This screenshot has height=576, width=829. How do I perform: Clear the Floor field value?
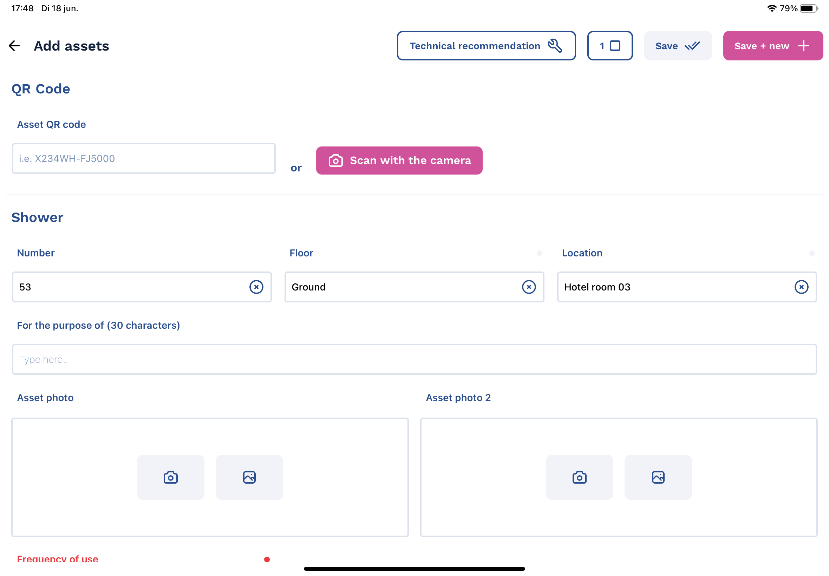pyautogui.click(x=529, y=287)
